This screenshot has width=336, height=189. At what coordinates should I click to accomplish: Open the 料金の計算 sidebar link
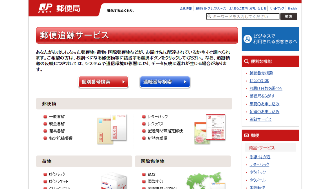pos(259,81)
